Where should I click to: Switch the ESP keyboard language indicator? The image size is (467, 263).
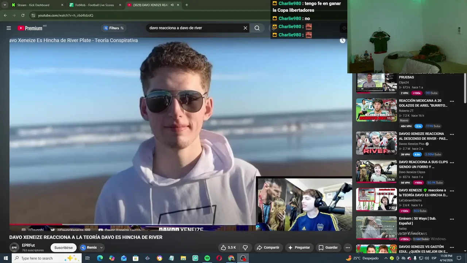coord(434,258)
